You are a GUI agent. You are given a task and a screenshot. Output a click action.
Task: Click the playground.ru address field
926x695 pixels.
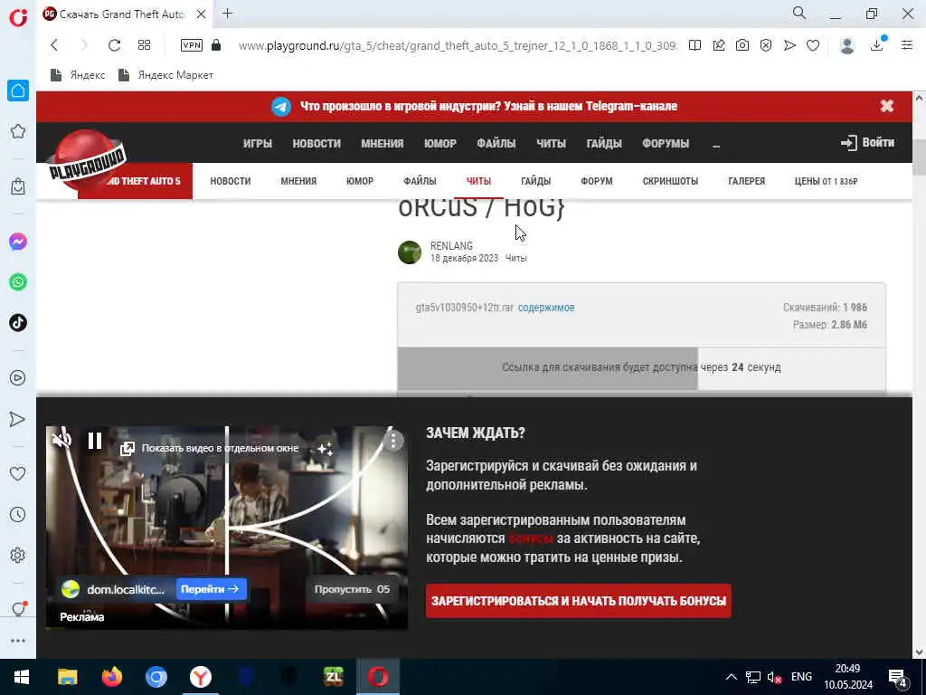tap(458, 45)
